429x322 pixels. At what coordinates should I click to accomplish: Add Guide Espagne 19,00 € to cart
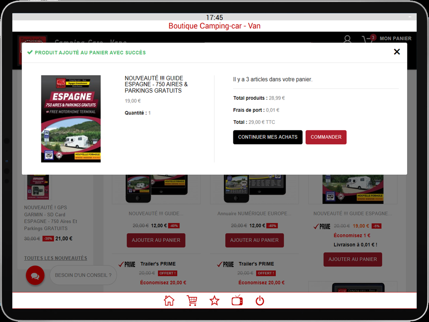pyautogui.click(x=353, y=259)
